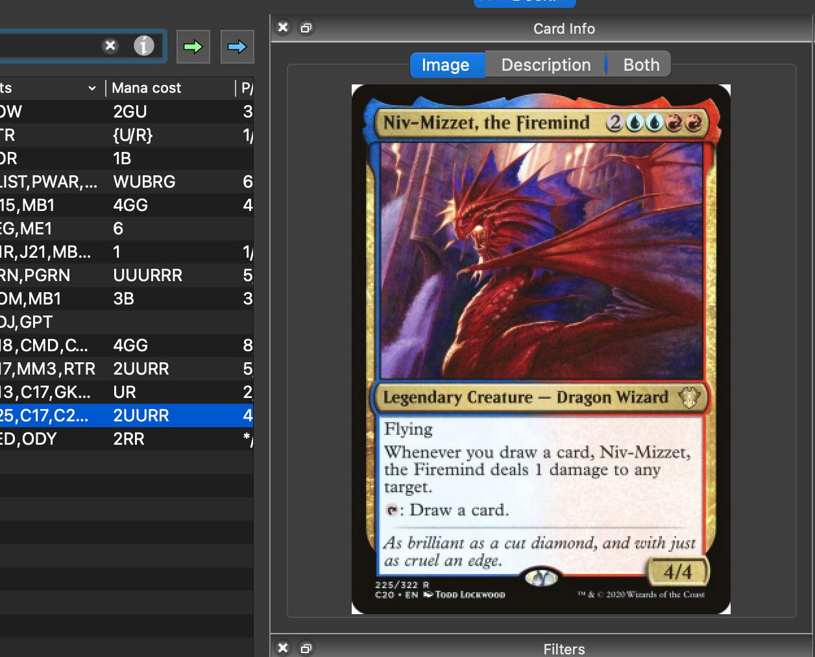
Task: Click the Niv-Mizzet card image preview
Action: pos(541,349)
